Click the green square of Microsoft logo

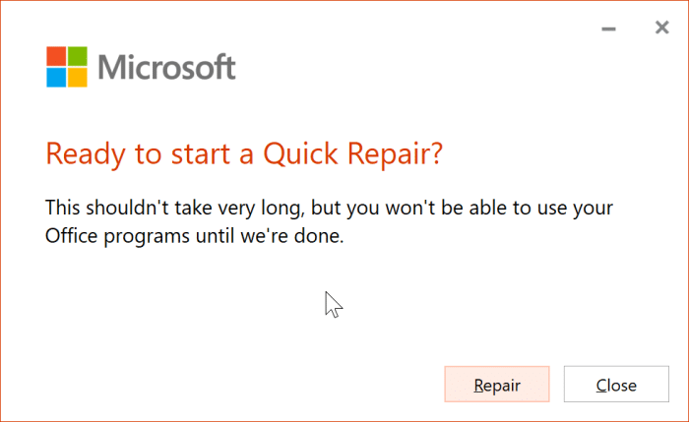78,54
